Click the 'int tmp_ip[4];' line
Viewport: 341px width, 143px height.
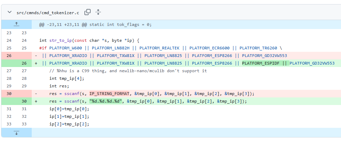point(67,78)
